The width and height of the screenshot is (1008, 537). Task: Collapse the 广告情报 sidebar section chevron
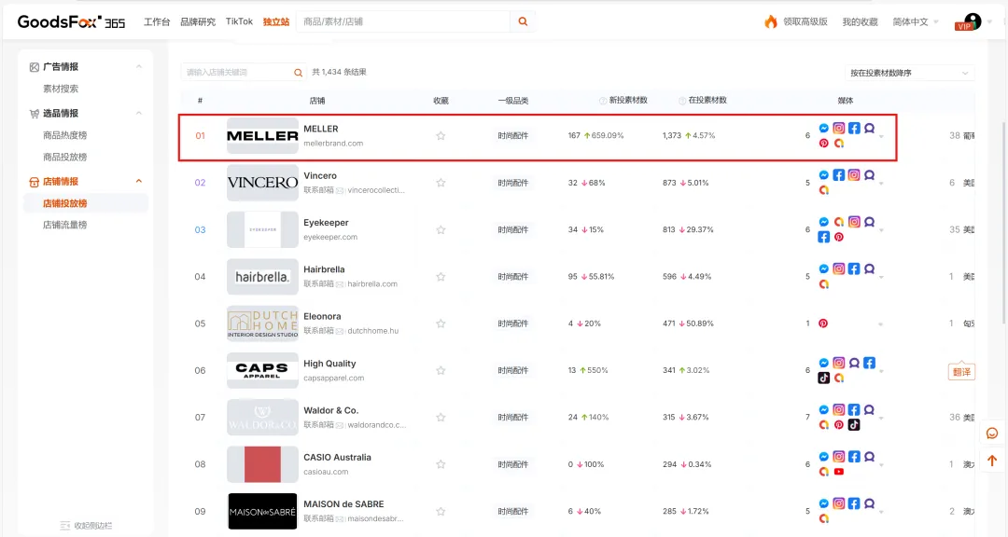click(139, 67)
